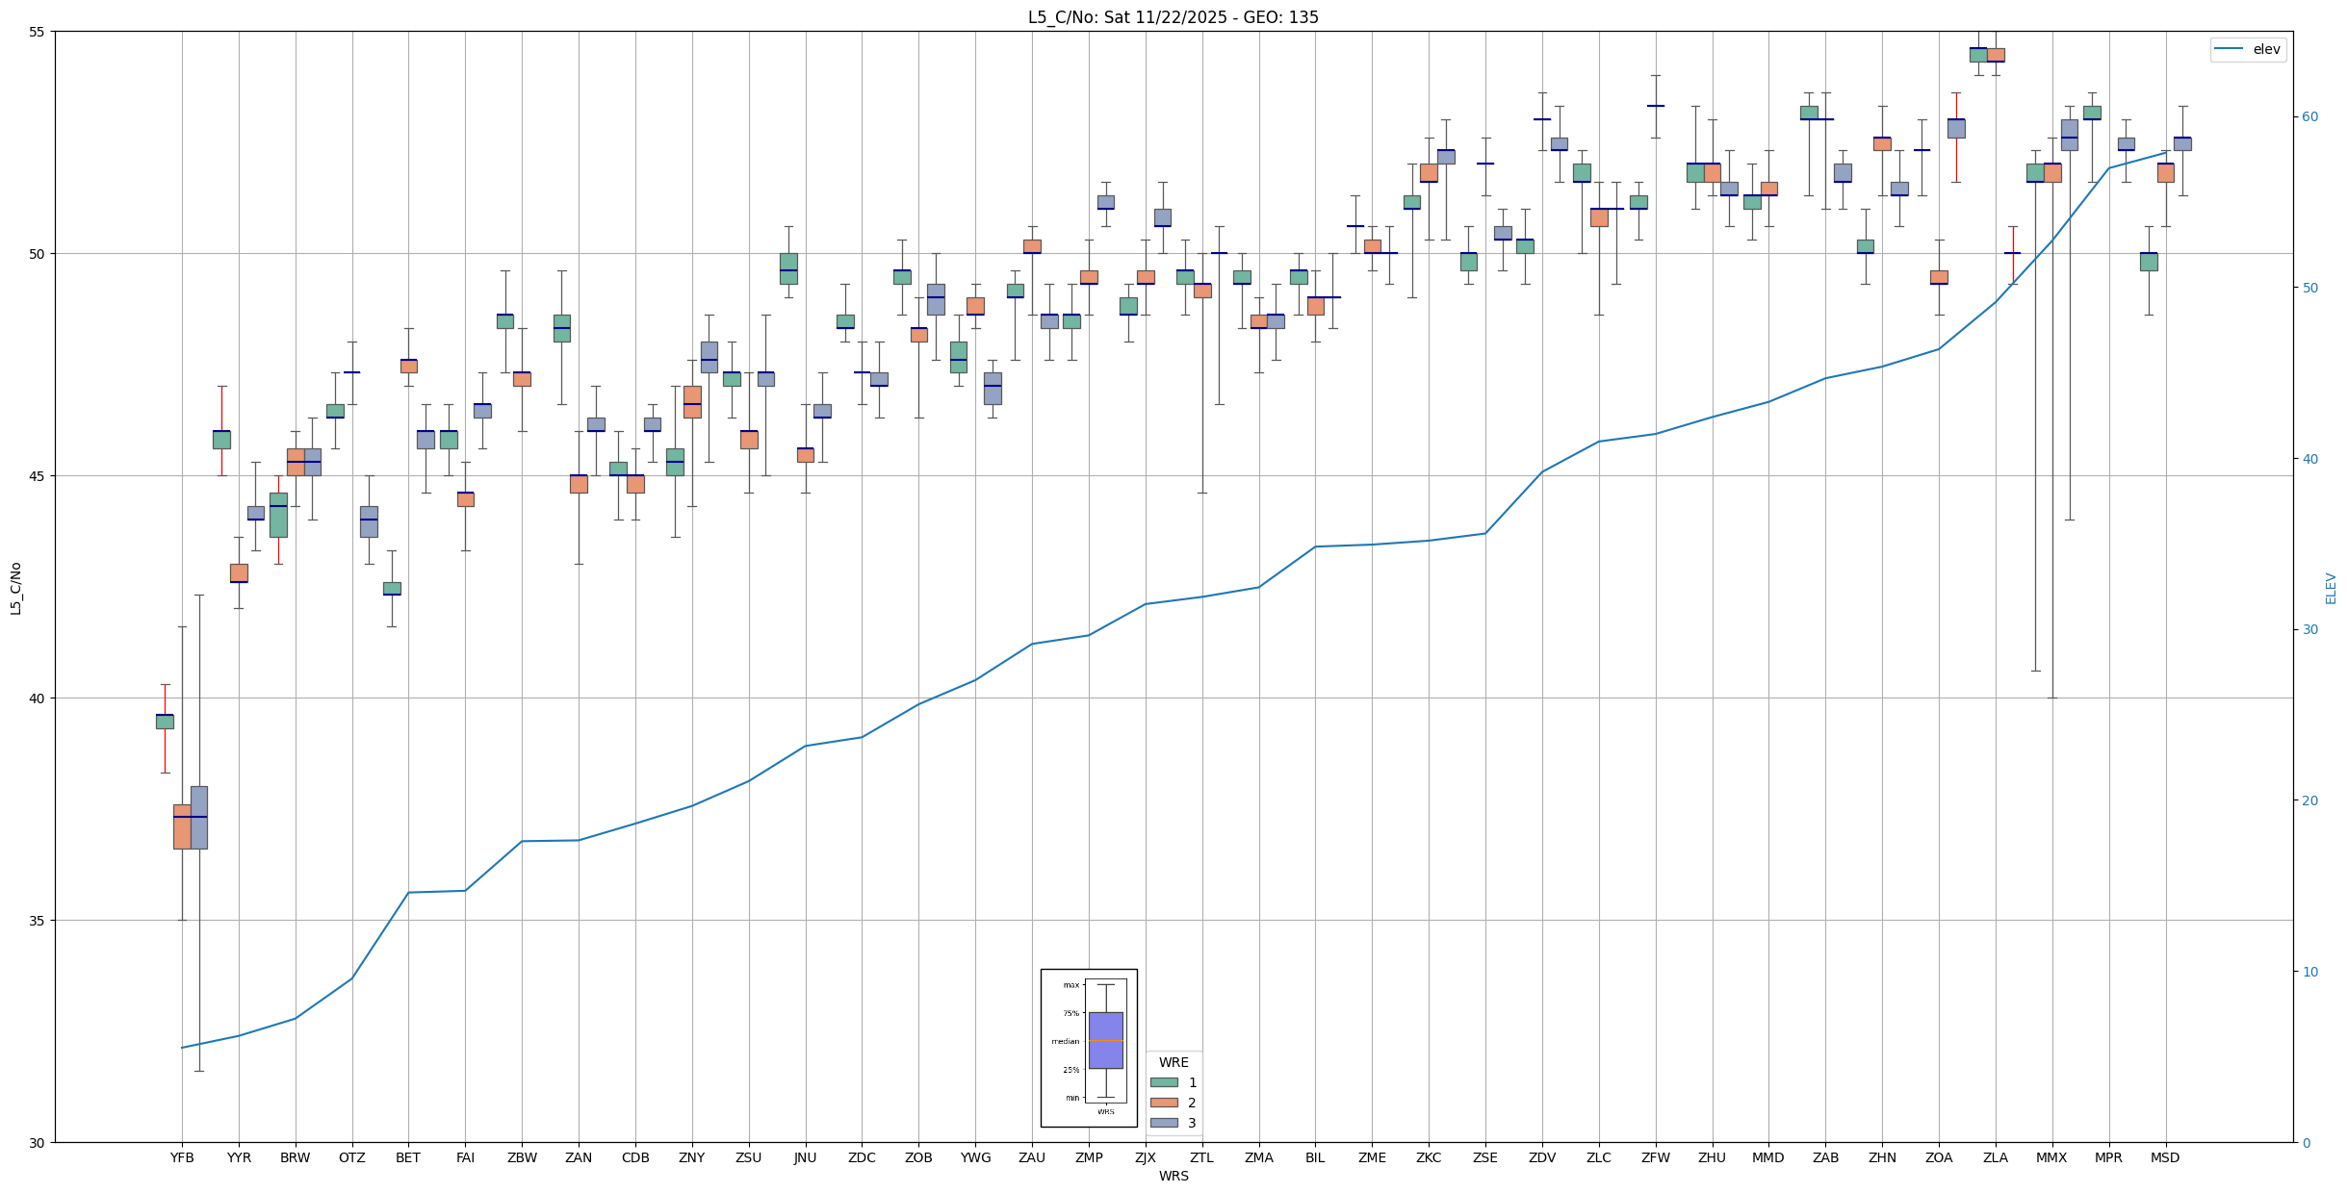The height and width of the screenshot is (1193, 2347).
Task: Click the box plot key thumbnail
Action: pyautogui.click(x=1089, y=1048)
